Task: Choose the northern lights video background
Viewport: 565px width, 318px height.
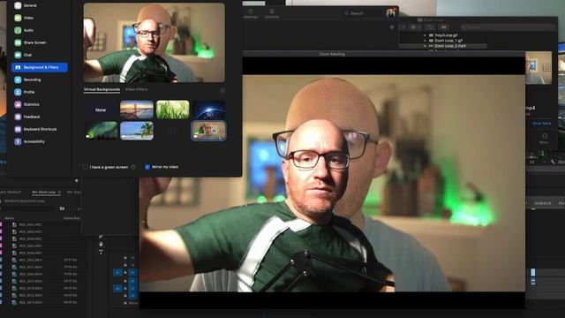Action: pyautogui.click(x=102, y=131)
